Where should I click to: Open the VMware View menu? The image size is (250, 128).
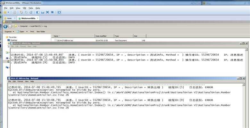click(x=18, y=8)
